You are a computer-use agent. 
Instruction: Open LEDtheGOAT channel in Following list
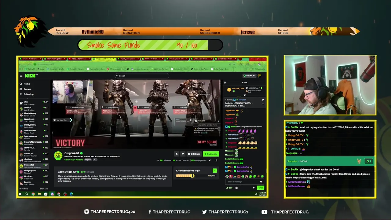point(34,148)
